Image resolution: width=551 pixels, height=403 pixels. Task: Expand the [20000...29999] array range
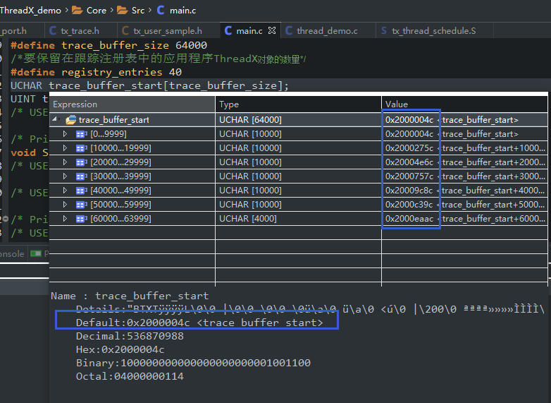65,162
